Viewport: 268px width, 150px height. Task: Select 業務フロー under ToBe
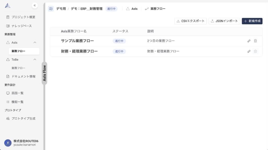(19, 68)
